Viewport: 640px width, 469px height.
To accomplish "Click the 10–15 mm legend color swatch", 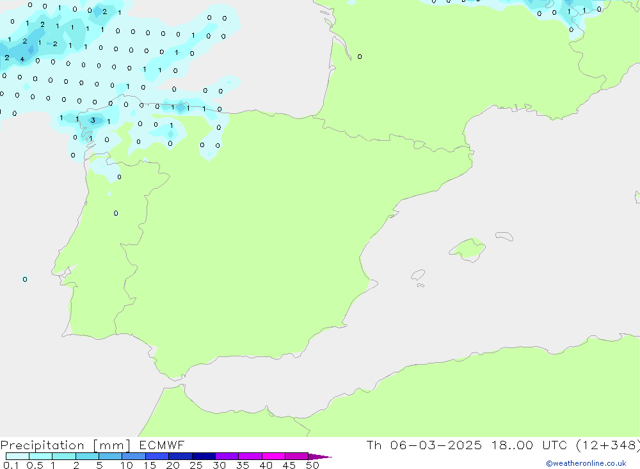I will coord(134,456).
